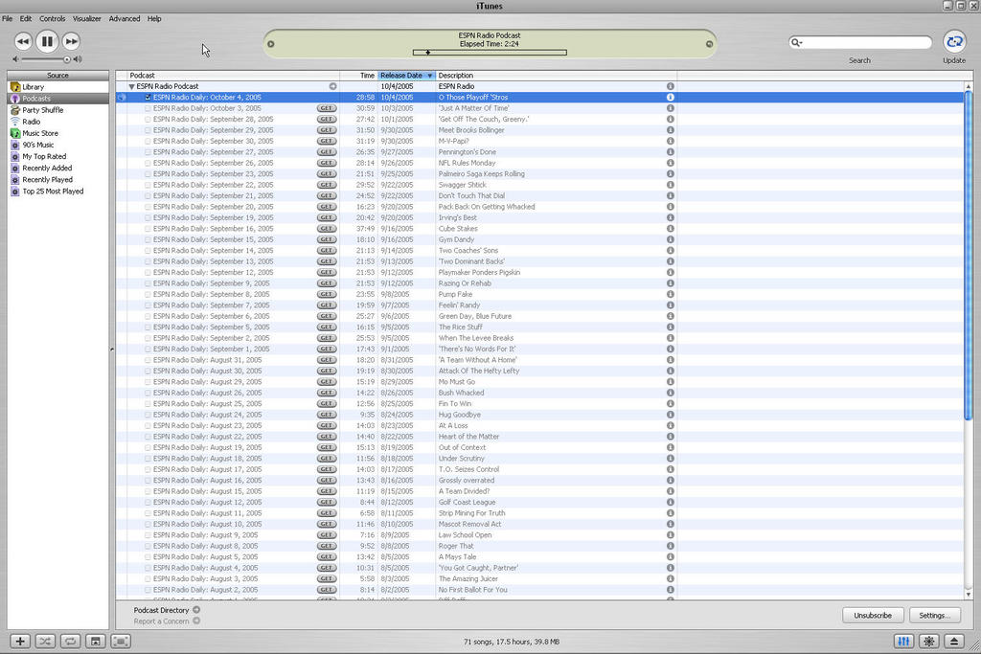
Task: Toggle checkbox for September 28, 2005 episode
Action: [148, 120]
